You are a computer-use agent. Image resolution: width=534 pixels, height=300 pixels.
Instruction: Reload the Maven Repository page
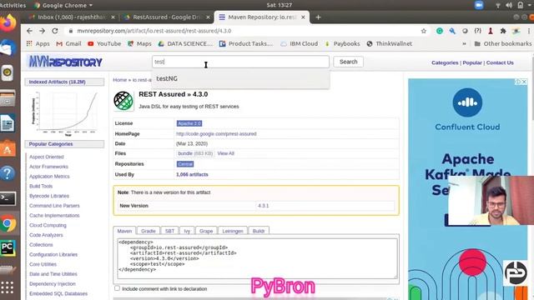point(55,31)
